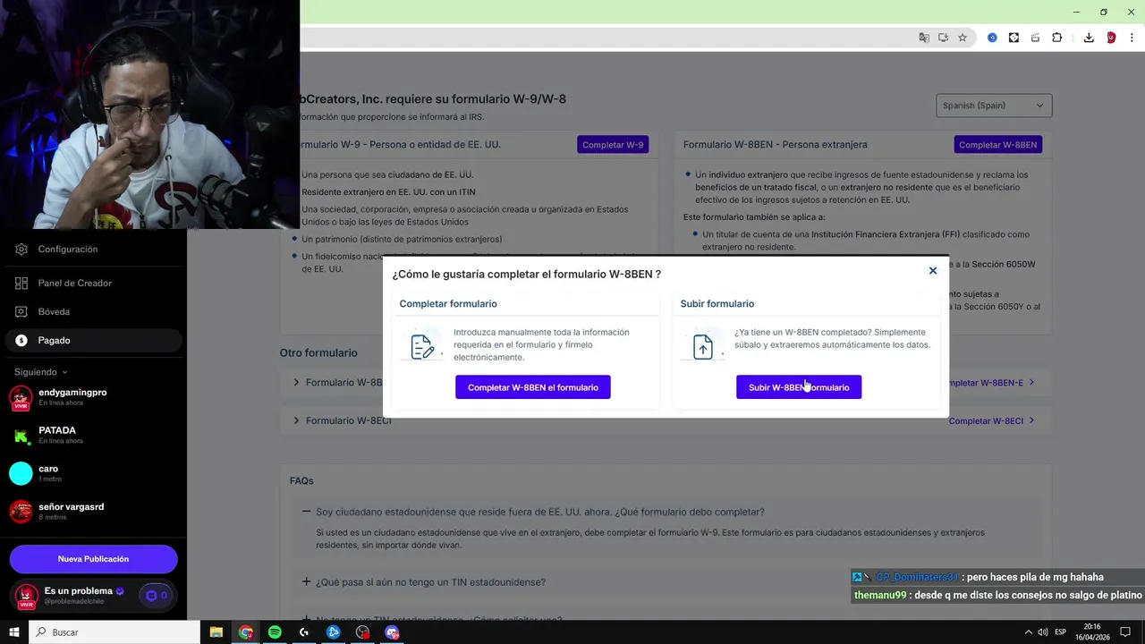Close the W-8BEN dialog with the X

pyautogui.click(x=932, y=270)
